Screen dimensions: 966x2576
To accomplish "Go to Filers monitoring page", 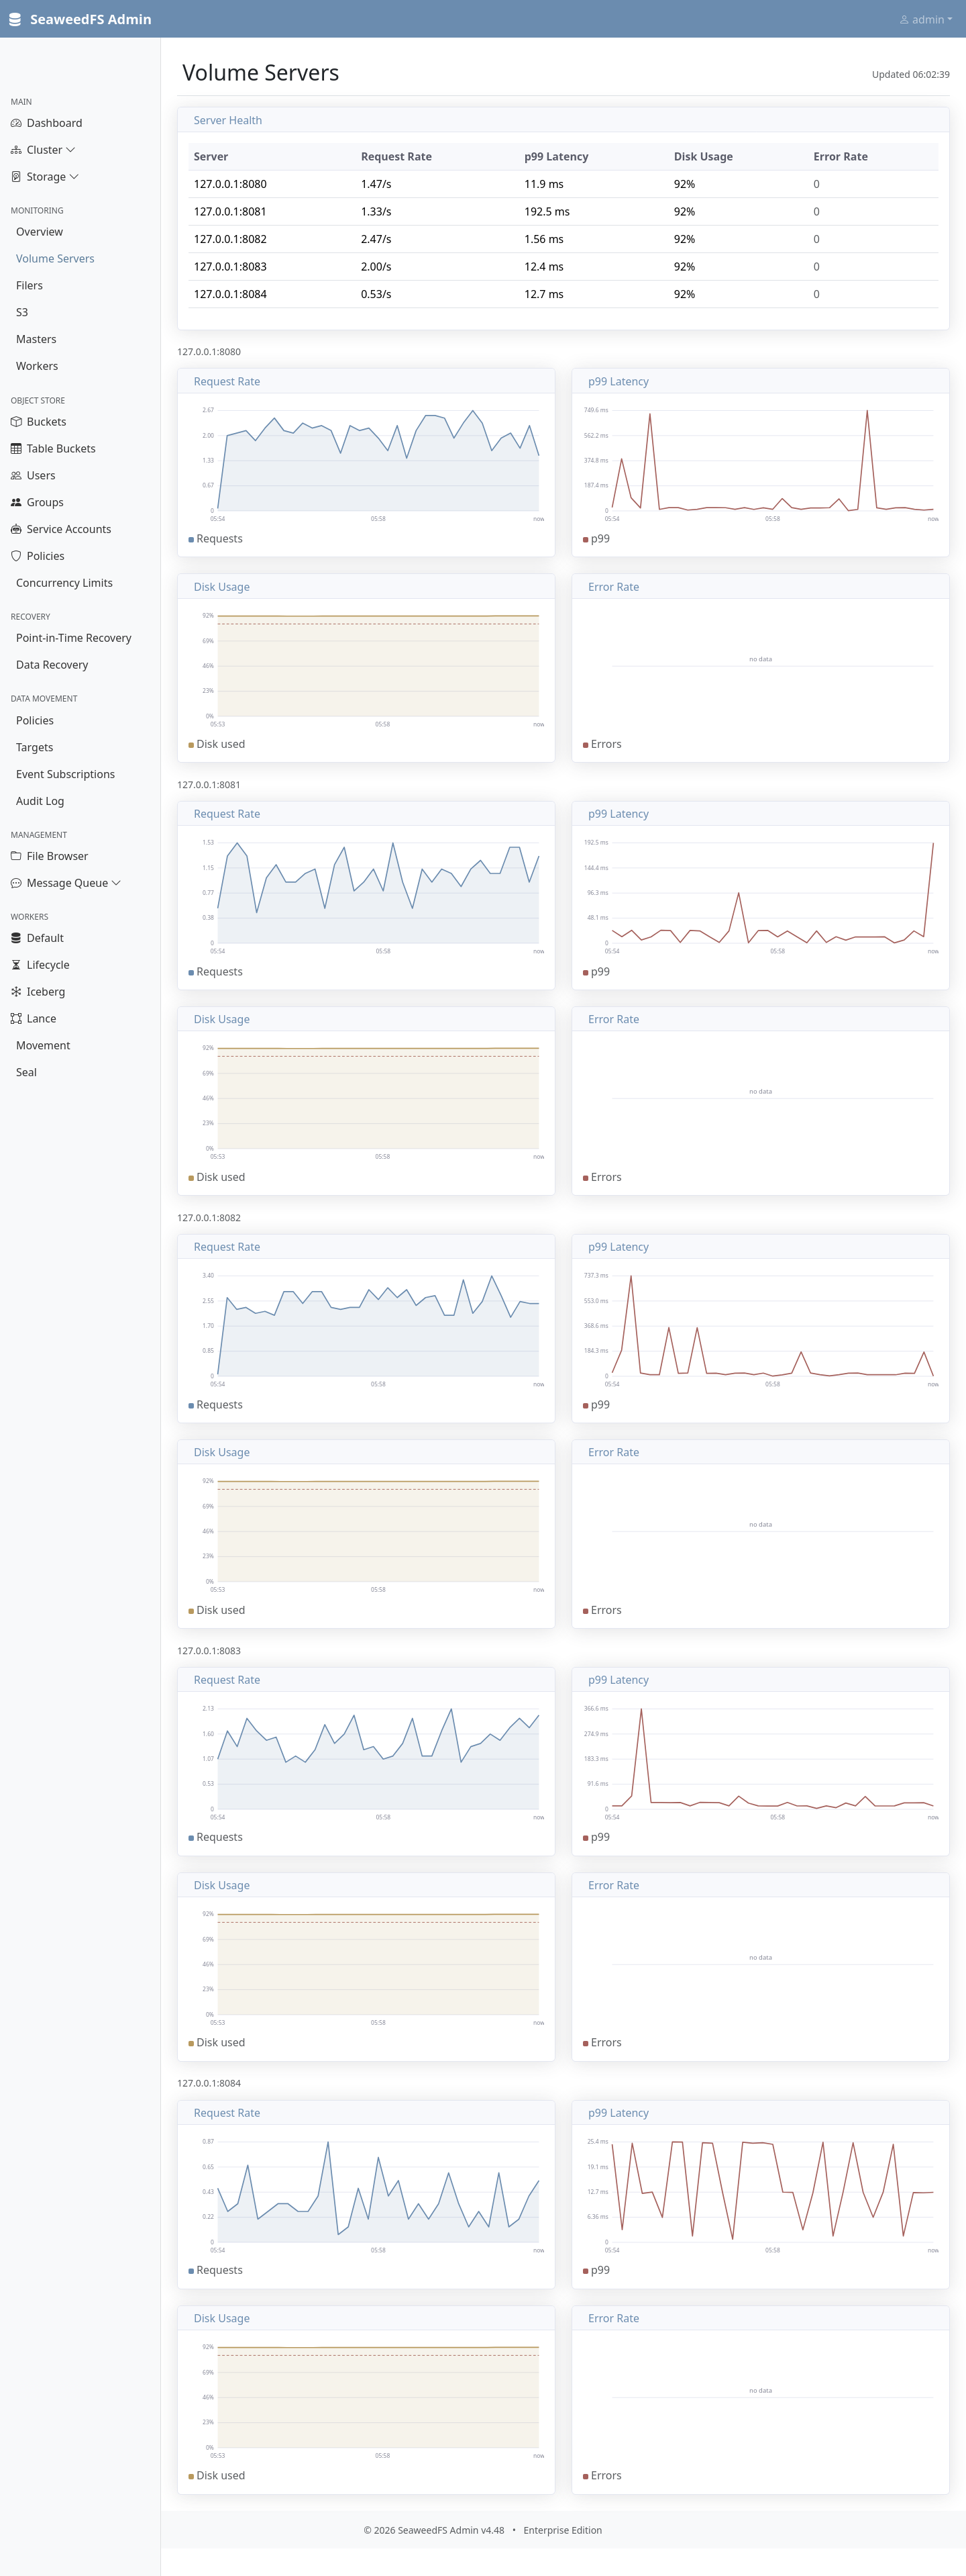I will click(29, 286).
